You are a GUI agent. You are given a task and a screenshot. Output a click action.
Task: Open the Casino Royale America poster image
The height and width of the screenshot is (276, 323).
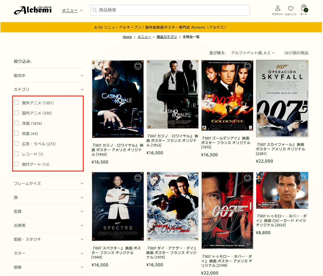118,99
